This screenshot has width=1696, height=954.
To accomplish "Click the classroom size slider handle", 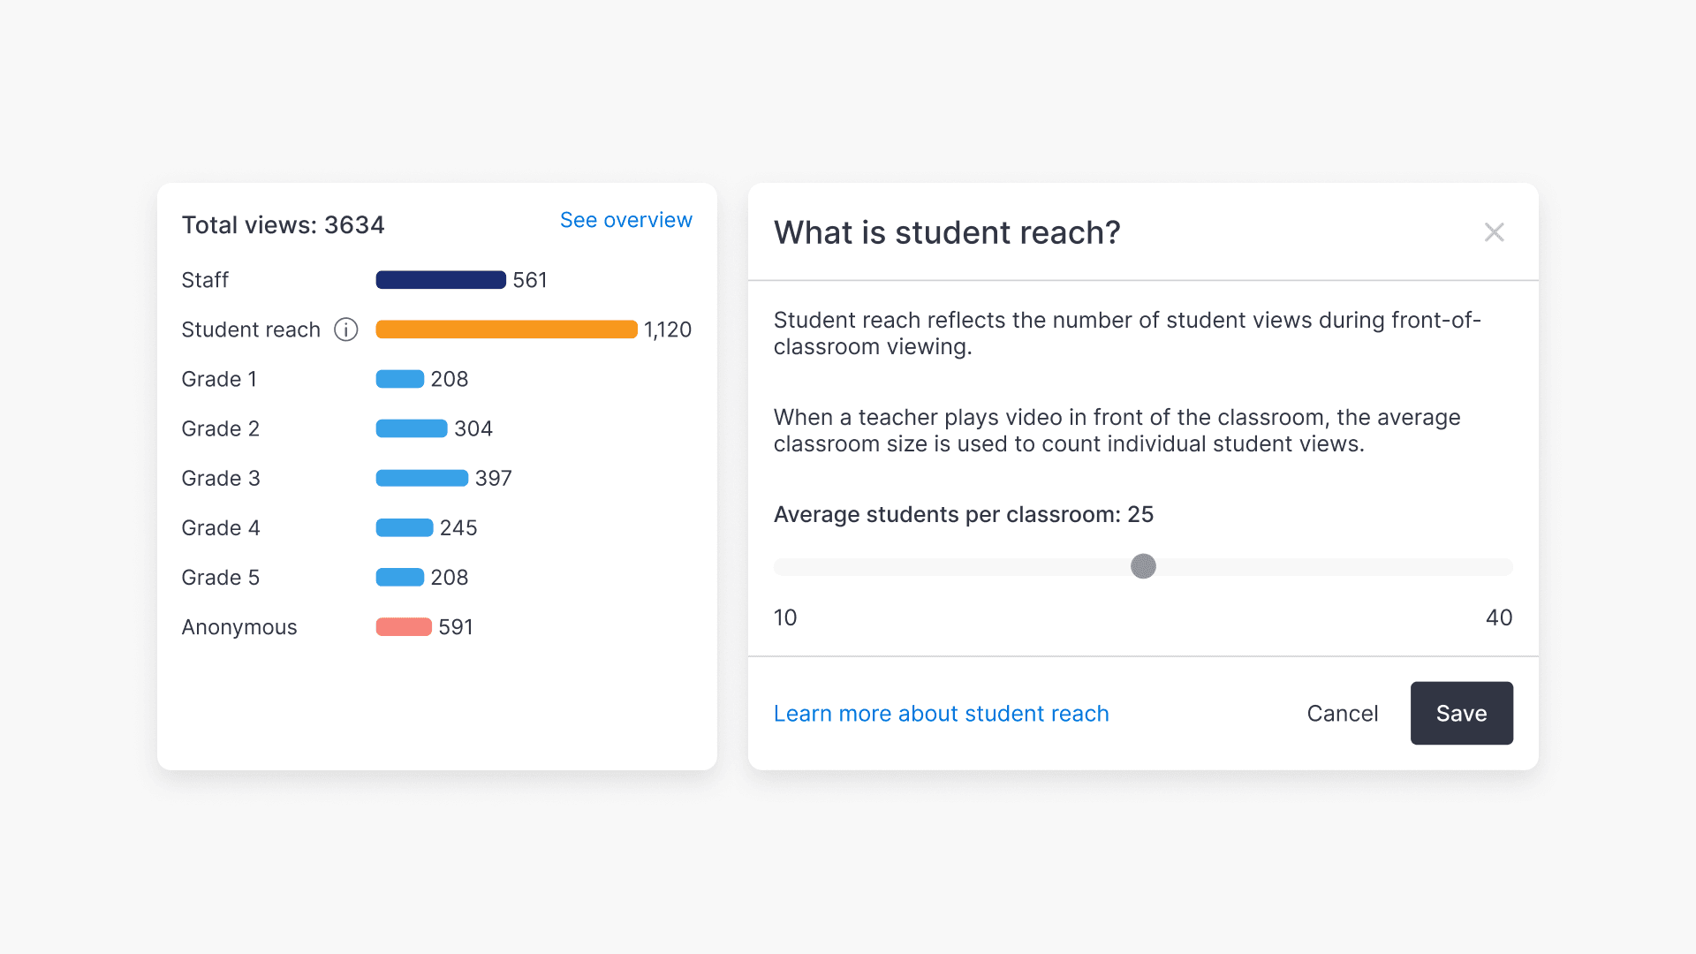I will [1144, 566].
